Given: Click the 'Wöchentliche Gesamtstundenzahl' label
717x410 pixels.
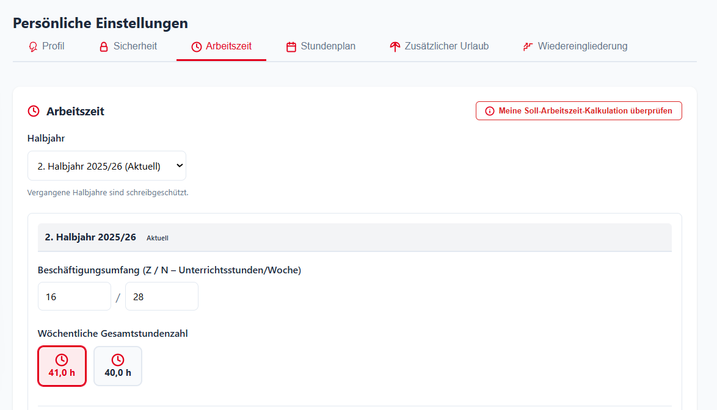Looking at the screenshot, I should point(112,333).
